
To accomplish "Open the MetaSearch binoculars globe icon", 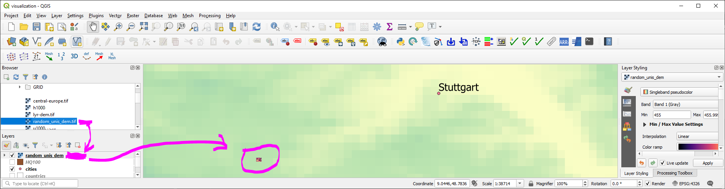I will [382, 42].
